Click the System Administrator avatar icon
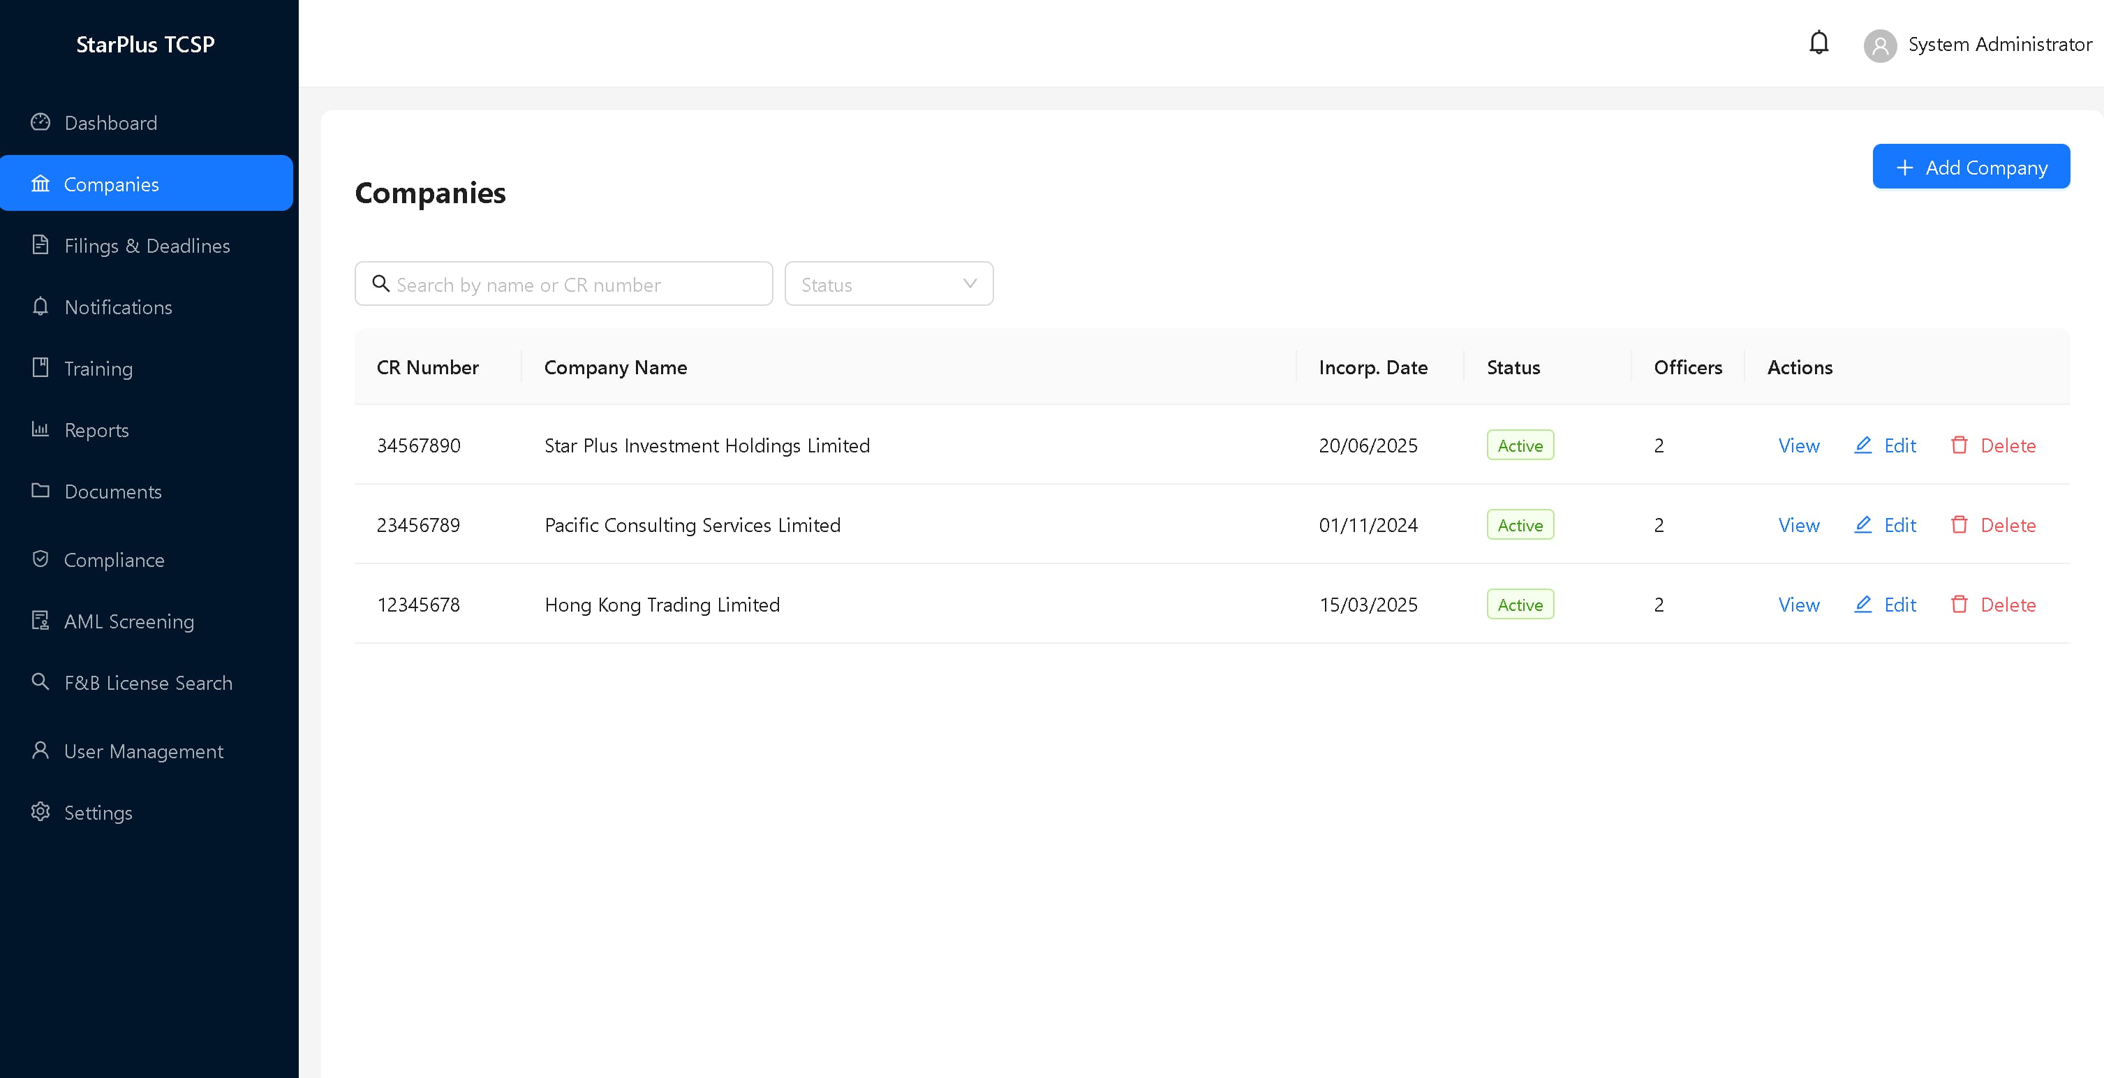Image resolution: width=2104 pixels, height=1078 pixels. tap(1879, 45)
